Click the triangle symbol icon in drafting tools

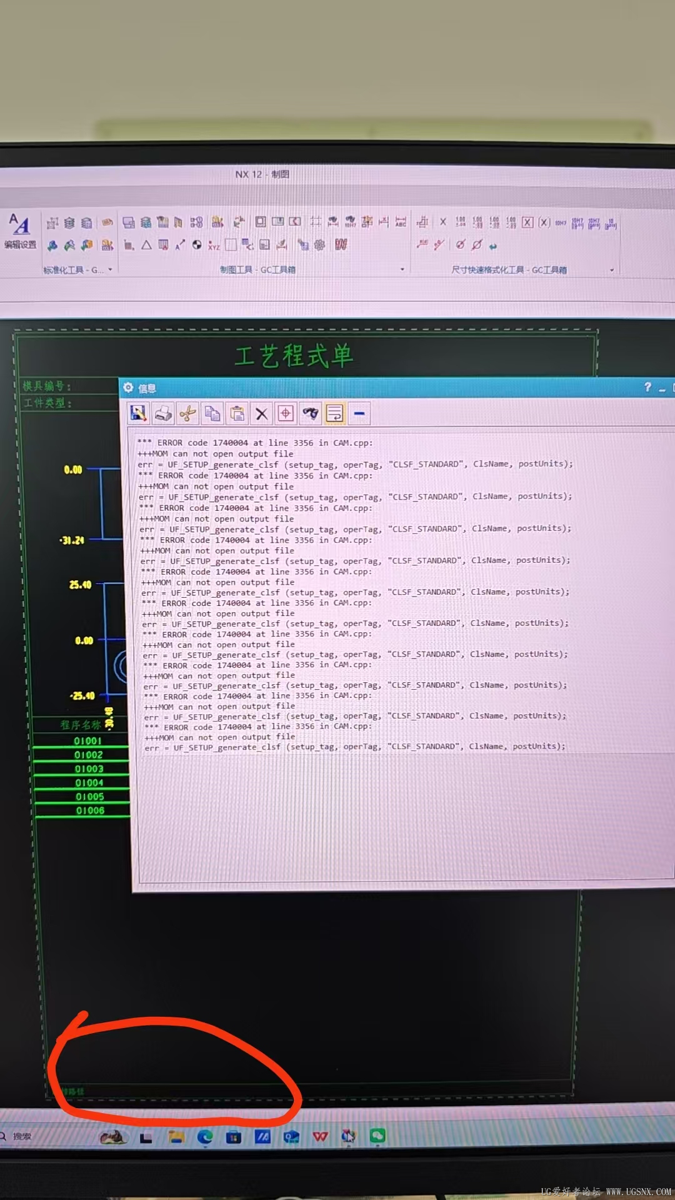tap(146, 245)
